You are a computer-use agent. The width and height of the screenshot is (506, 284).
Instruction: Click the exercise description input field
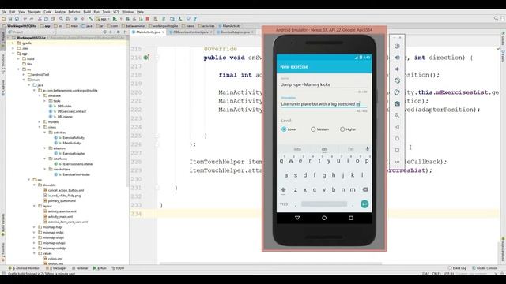point(324,103)
